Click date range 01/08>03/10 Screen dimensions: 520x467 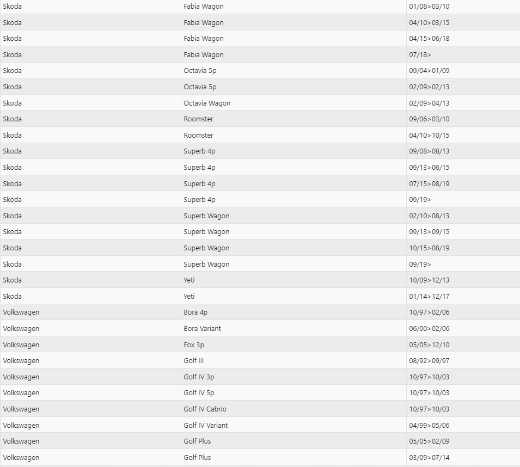click(429, 7)
